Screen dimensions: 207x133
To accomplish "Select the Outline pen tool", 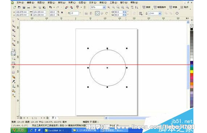I will point(13,86).
